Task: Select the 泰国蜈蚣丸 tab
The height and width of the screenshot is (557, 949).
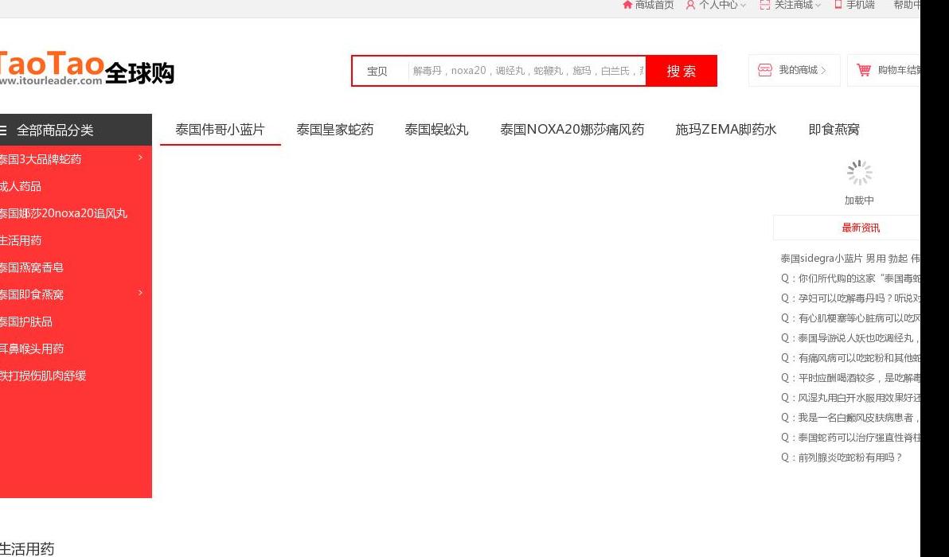Action: (436, 130)
